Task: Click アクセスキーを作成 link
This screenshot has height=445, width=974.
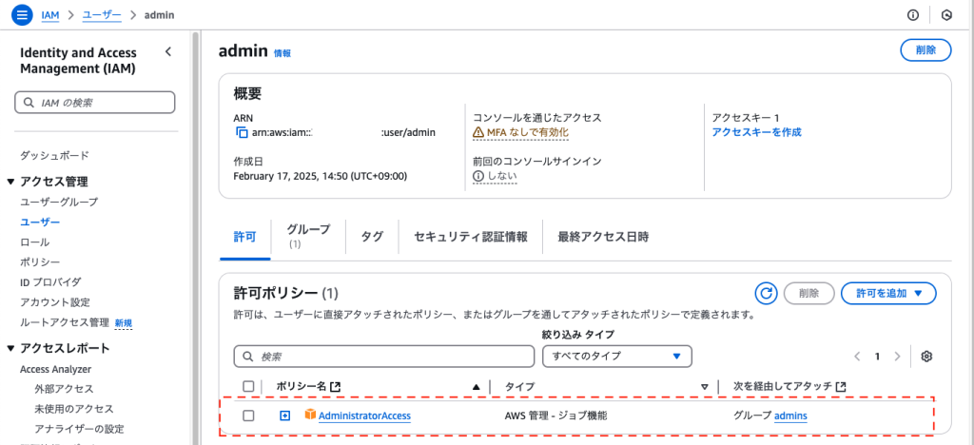Action: coord(756,131)
